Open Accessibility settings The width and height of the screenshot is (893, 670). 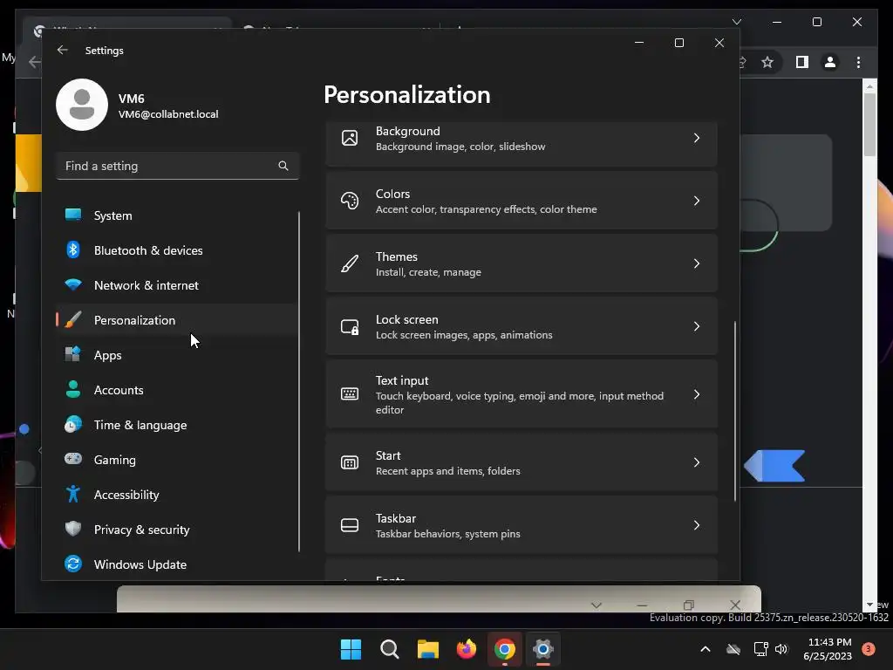pos(176,494)
